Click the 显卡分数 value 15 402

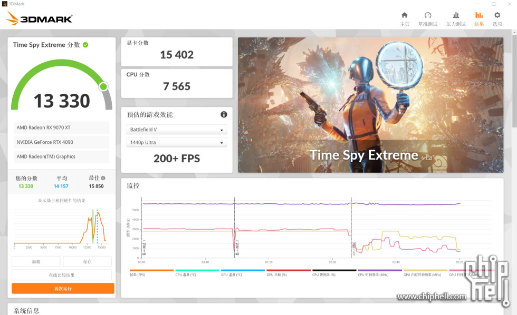177,55
